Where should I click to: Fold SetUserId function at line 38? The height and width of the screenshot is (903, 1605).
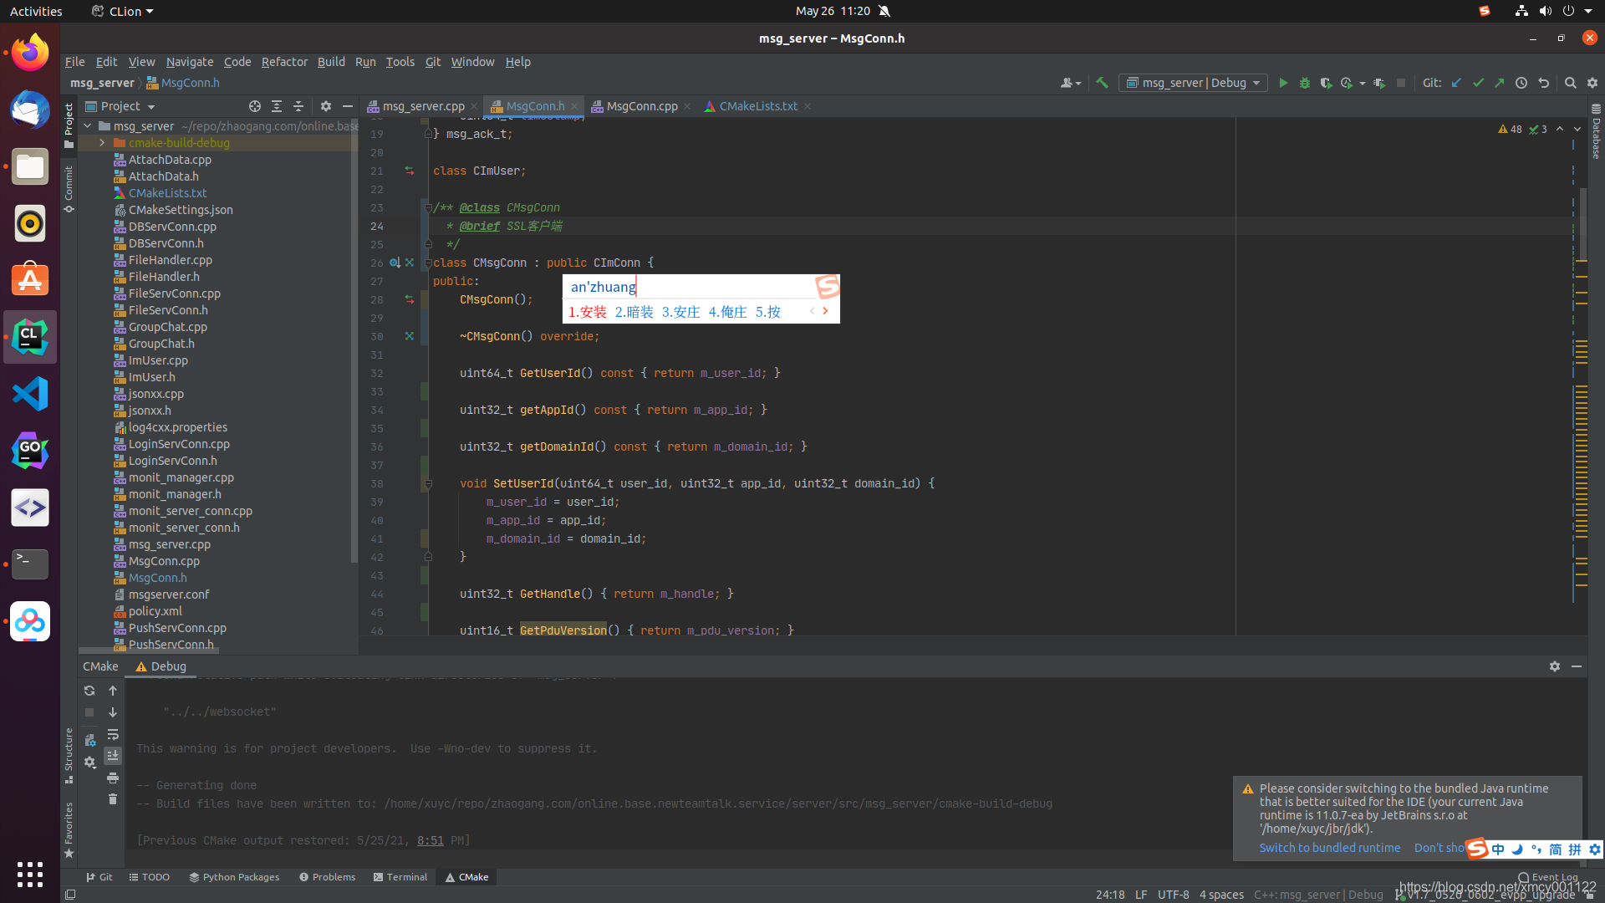(x=428, y=483)
